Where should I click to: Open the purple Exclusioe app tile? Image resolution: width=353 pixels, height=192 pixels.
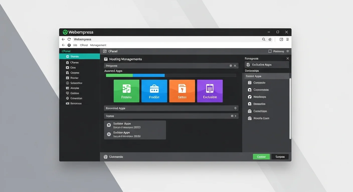click(x=210, y=91)
